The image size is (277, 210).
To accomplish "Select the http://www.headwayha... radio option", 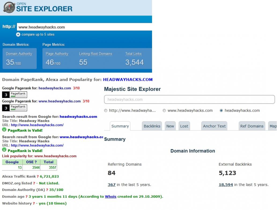I will [106, 111].
